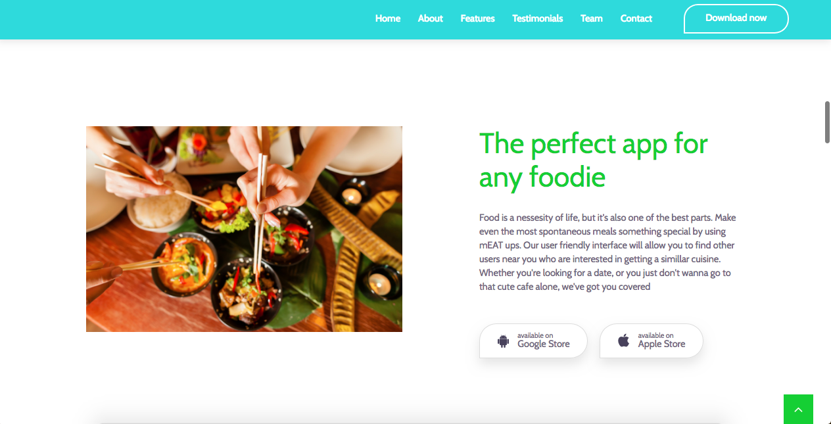Image resolution: width=831 pixels, height=424 pixels.
Task: Click the green back-to-top arrow
Action: pos(798,409)
